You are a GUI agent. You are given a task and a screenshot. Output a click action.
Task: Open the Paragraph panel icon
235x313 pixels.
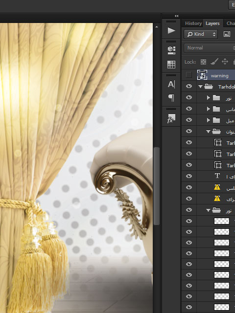171,98
